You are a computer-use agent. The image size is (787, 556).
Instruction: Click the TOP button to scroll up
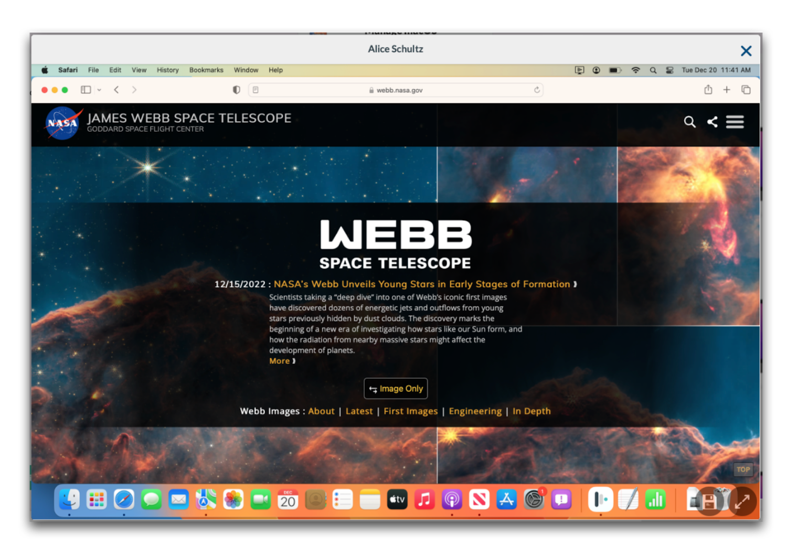point(743,469)
